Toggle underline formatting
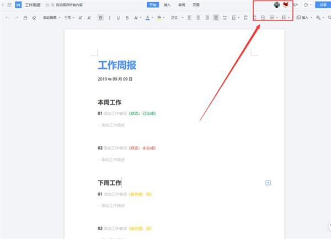331x239 pixels. pos(119,18)
